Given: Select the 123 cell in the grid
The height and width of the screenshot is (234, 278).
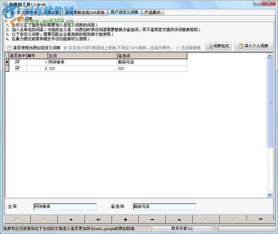Looking at the screenshot, I should tap(83, 68).
